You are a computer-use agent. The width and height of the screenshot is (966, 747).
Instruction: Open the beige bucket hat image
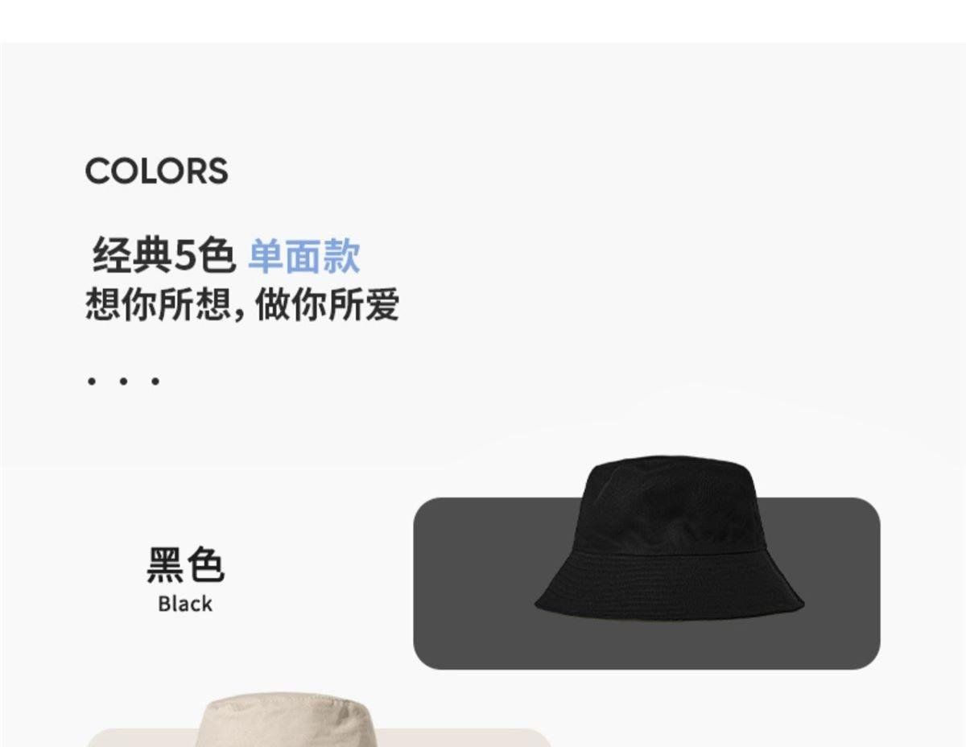coord(288,720)
